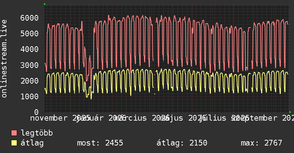Click the green arrow atop the y-axis
The image size is (294, 153).
[x=45, y=4]
